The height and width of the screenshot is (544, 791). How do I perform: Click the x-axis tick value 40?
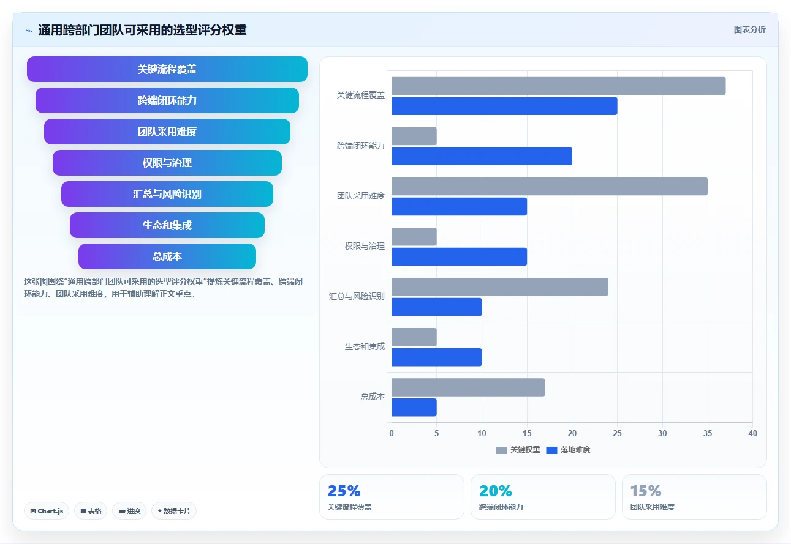[x=752, y=433]
